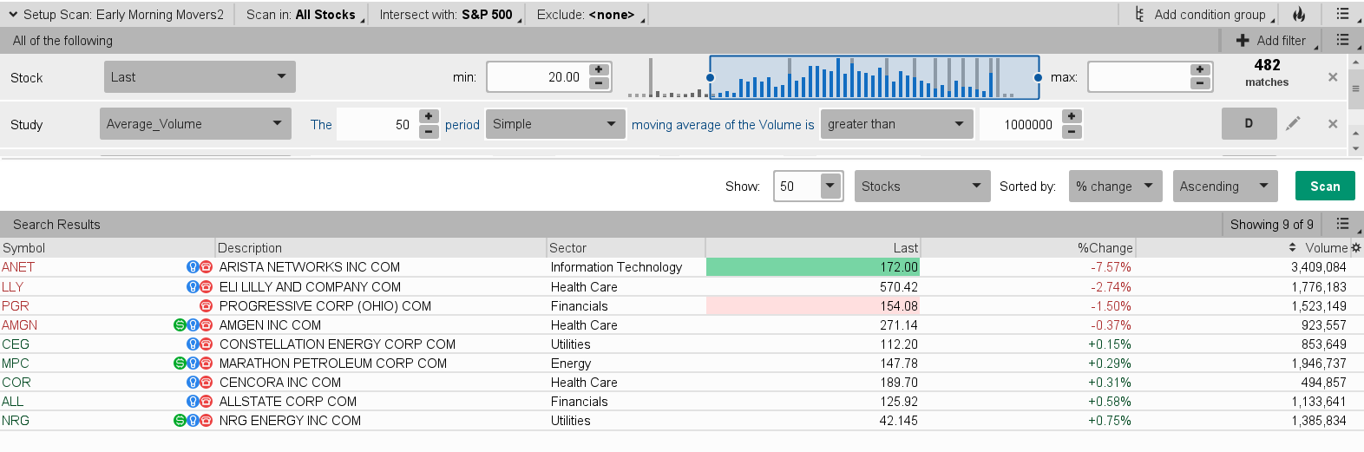Collapse the Setup Scan section chevron

pyautogui.click(x=13, y=15)
